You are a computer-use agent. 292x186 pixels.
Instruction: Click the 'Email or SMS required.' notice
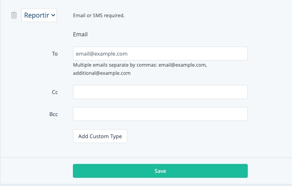pyautogui.click(x=98, y=16)
